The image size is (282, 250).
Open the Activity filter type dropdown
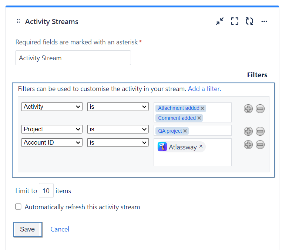coord(52,107)
